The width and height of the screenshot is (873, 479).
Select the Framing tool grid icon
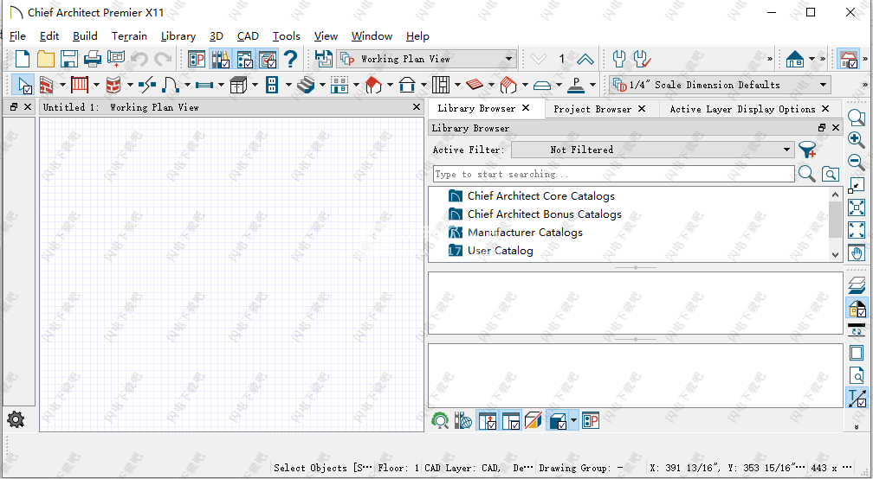pyautogui.click(x=440, y=85)
